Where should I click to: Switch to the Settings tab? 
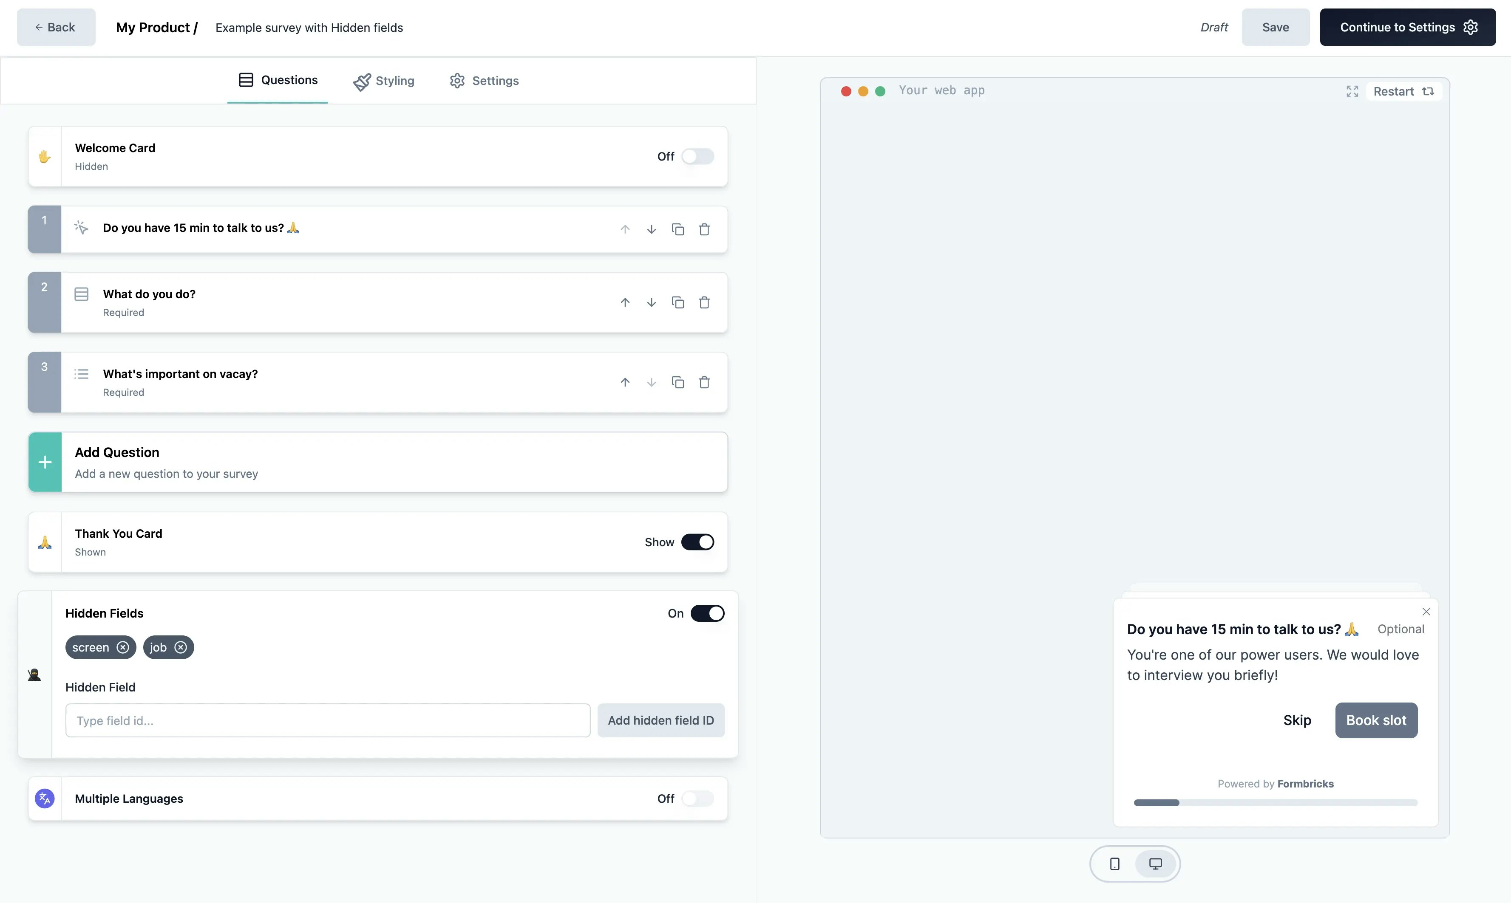tap(485, 81)
